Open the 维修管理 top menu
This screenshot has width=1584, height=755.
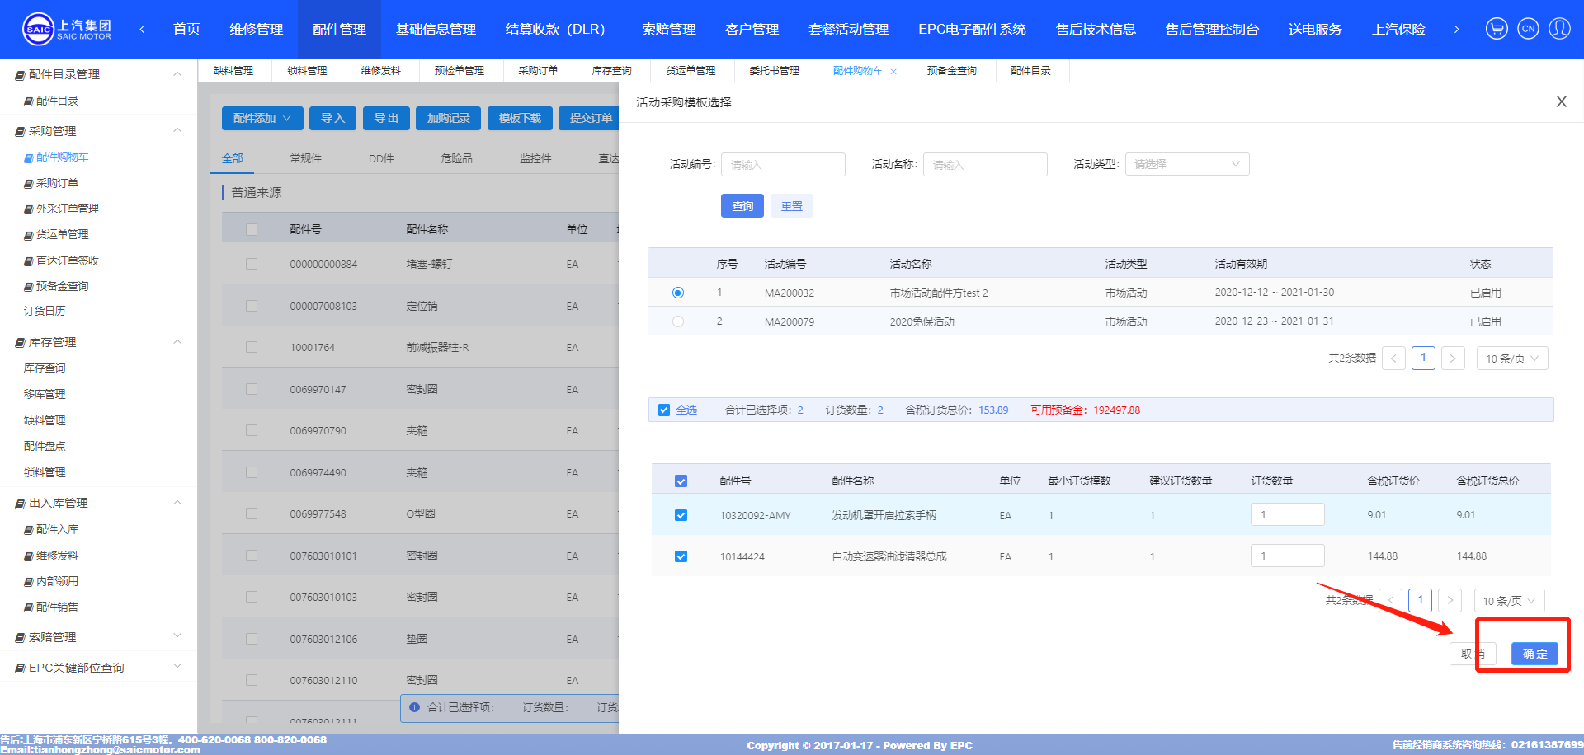coord(257,29)
